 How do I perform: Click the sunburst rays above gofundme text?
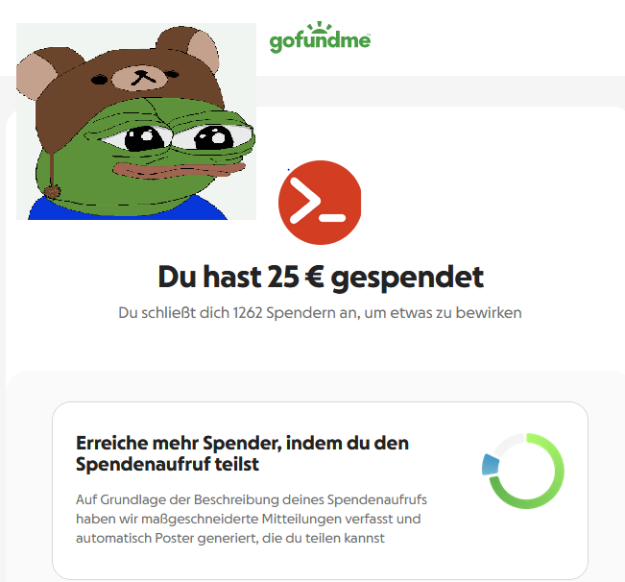click(x=320, y=27)
